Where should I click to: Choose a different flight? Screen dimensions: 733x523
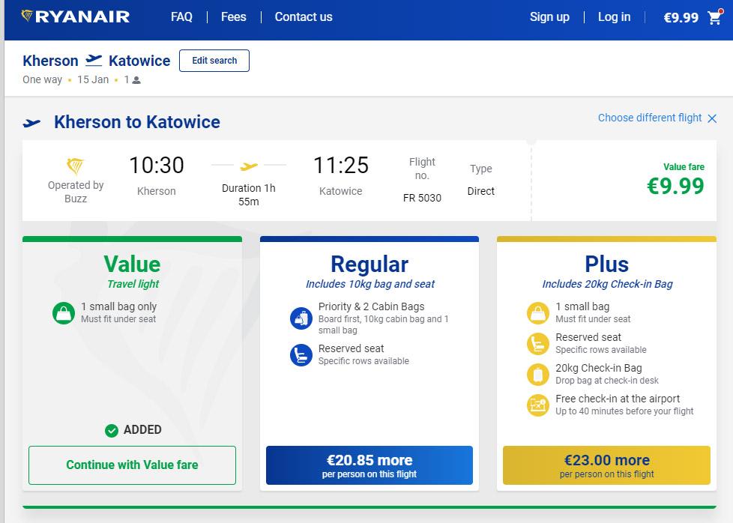click(x=650, y=118)
